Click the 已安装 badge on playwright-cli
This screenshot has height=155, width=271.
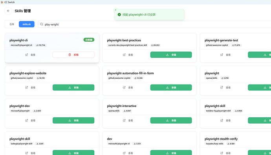[89, 40]
